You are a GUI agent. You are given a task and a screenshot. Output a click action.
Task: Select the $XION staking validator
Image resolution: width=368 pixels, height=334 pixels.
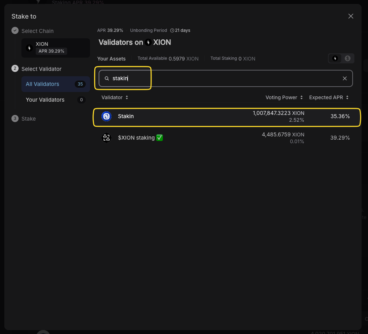[227, 137]
